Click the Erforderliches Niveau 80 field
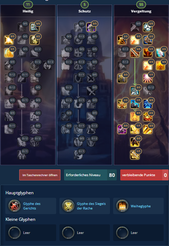Image resolution: width=169 pixels, height=246 pixels. [90, 175]
